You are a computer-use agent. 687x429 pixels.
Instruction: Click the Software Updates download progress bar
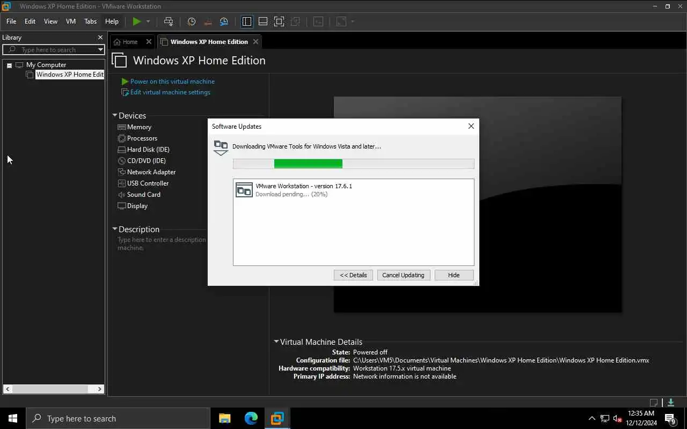pos(354,164)
